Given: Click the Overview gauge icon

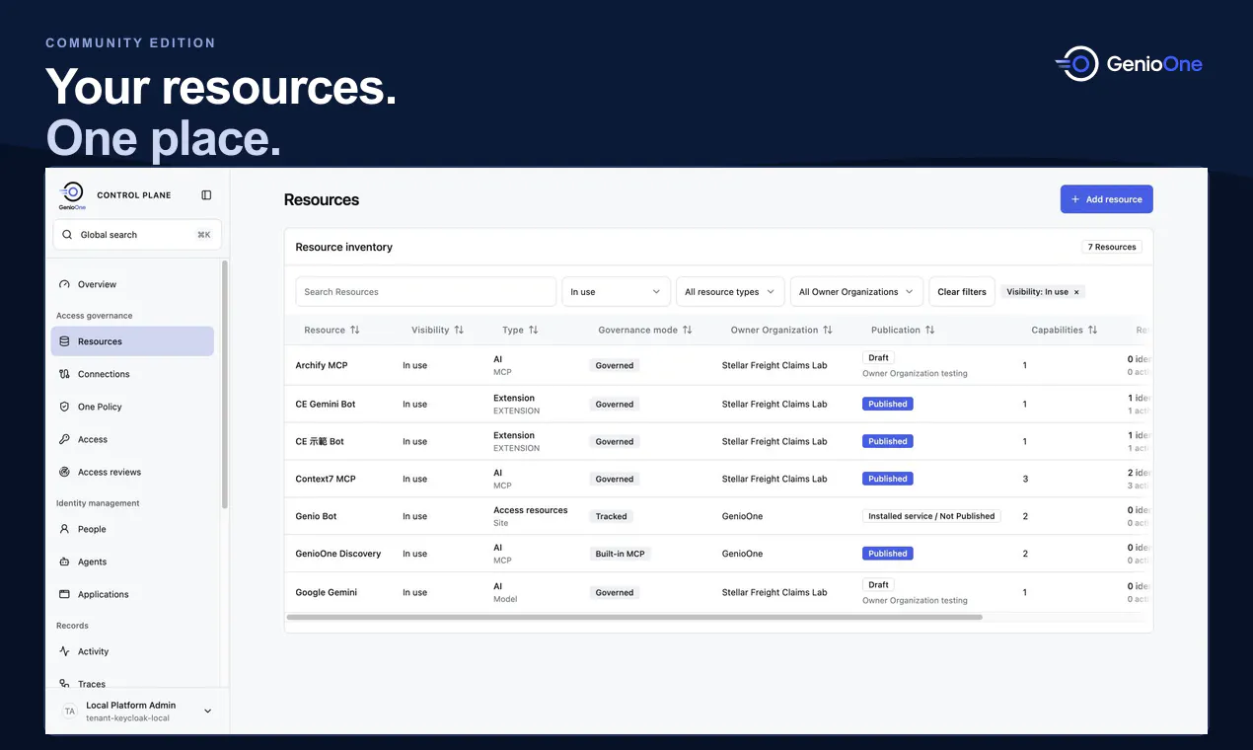Looking at the screenshot, I should 64,284.
